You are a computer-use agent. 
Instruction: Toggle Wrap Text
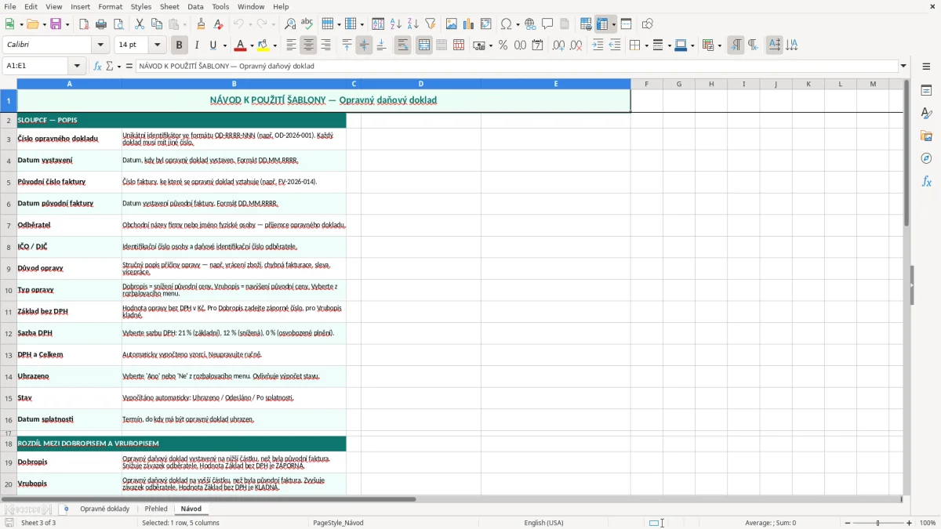click(x=402, y=45)
